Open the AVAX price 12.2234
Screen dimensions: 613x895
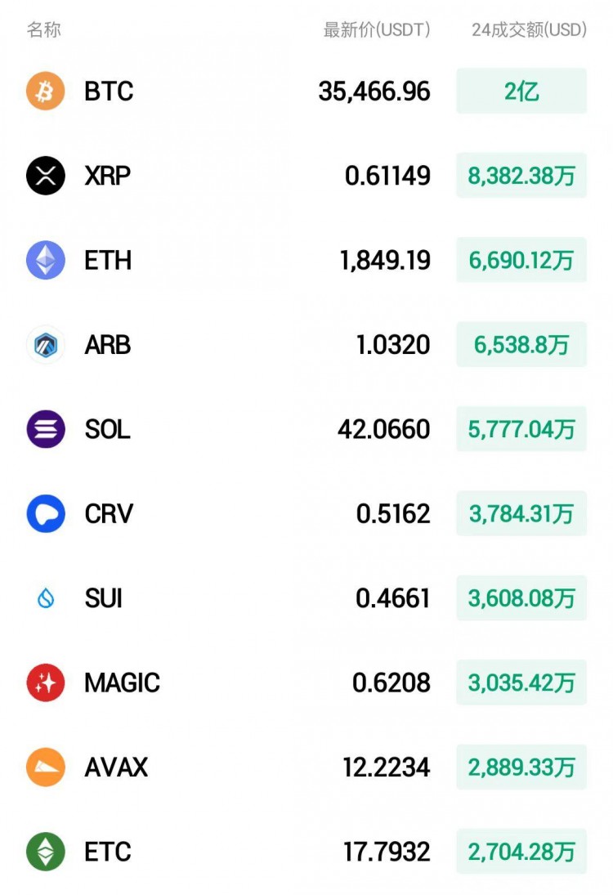pos(387,767)
